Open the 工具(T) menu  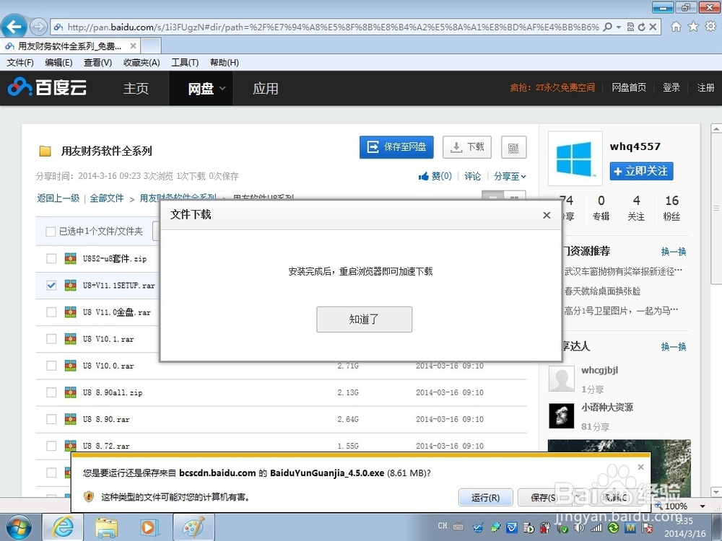coord(185,63)
